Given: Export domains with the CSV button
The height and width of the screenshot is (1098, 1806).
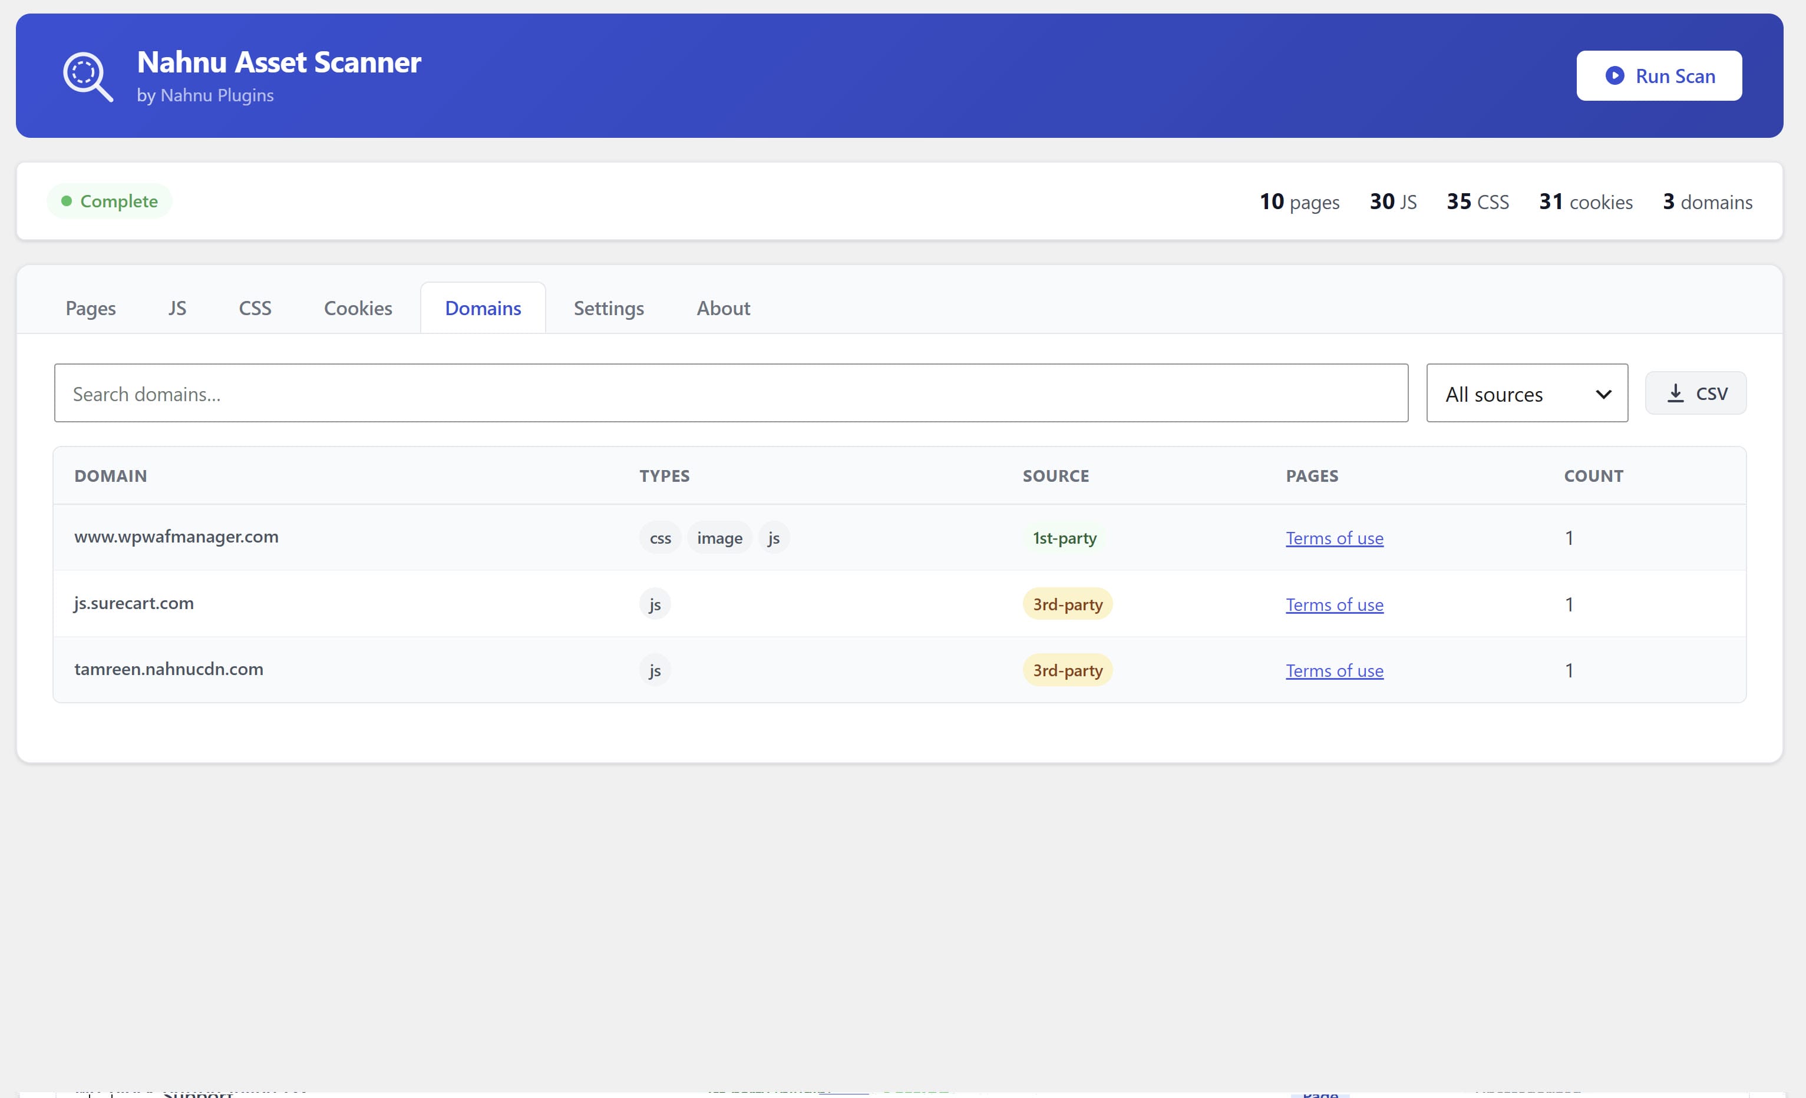Looking at the screenshot, I should coord(1695,393).
